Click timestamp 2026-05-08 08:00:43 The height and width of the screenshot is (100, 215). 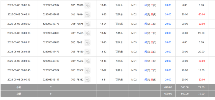[19, 80]
